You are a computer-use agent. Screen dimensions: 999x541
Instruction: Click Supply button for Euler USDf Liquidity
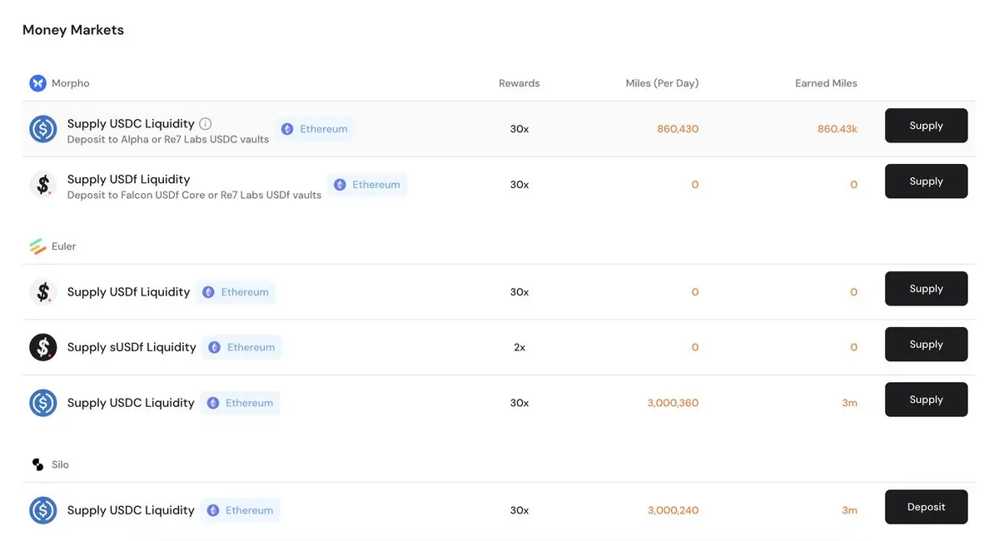coord(926,289)
